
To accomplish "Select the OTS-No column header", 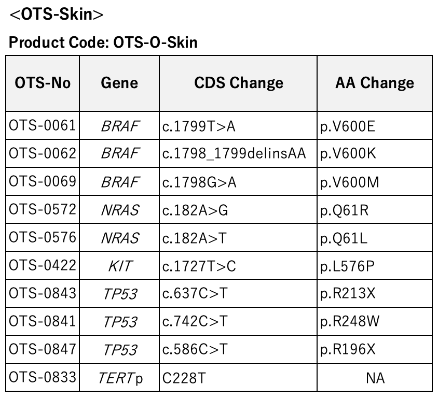I will click(x=43, y=83).
